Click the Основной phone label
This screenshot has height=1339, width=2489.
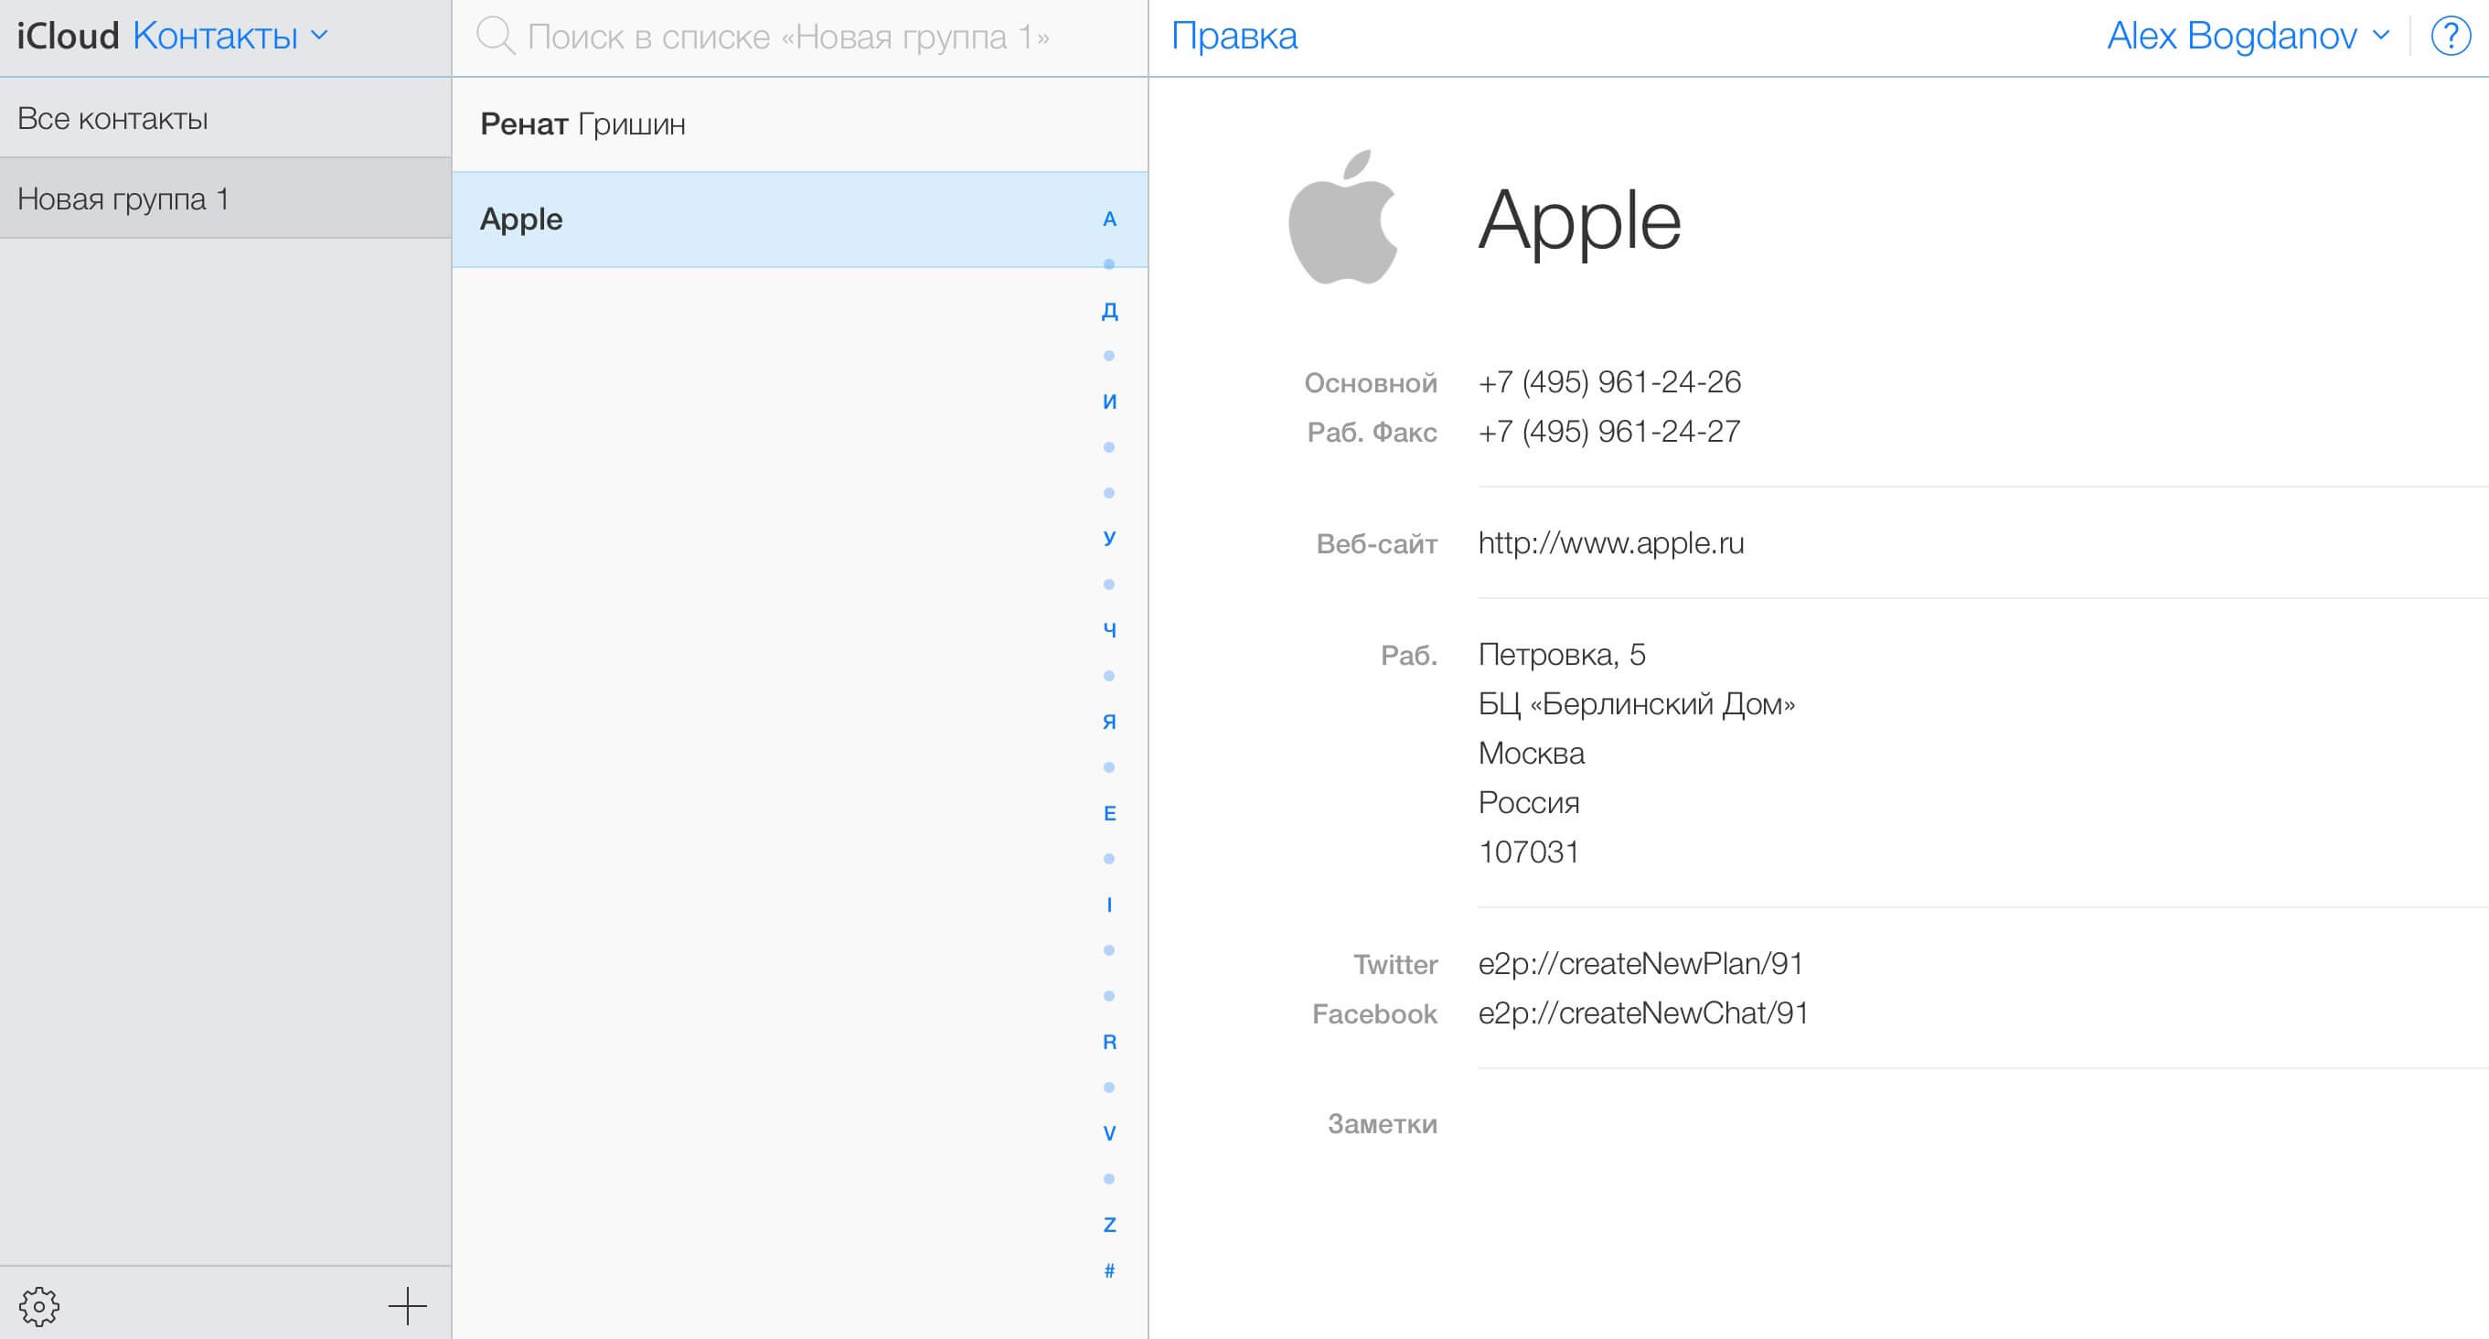(1370, 384)
